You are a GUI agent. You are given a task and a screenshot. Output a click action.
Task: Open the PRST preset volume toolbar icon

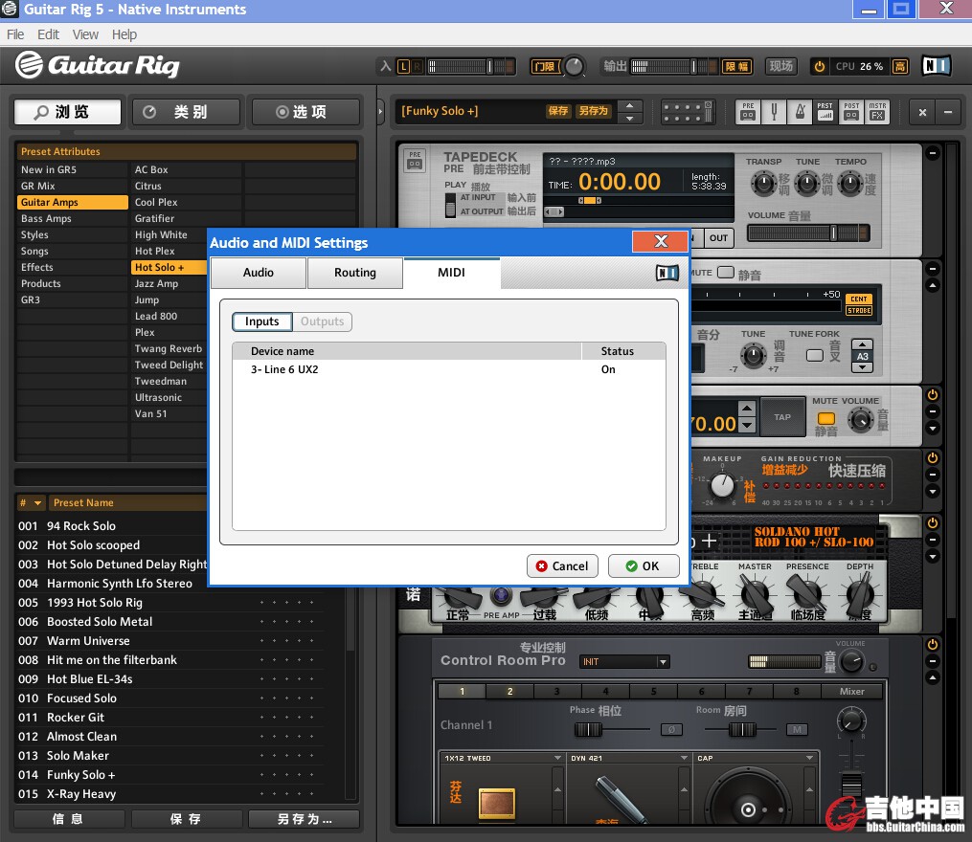(x=825, y=112)
